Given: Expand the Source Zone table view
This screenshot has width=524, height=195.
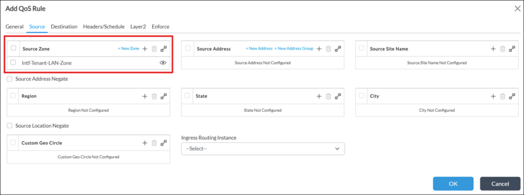Looking at the screenshot, I should pos(164,48).
